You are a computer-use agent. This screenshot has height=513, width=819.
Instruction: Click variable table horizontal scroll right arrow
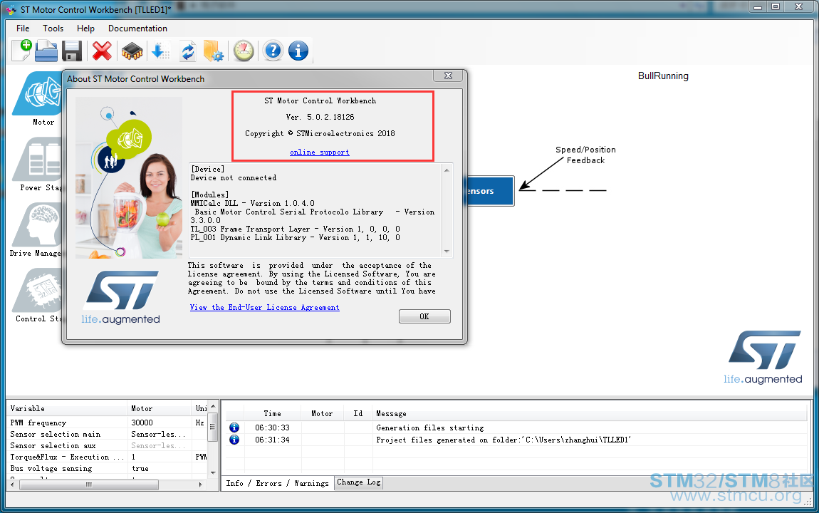[x=201, y=484]
